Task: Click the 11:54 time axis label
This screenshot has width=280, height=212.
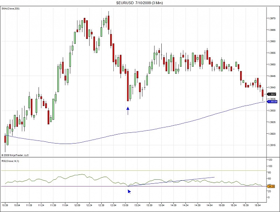Action: 65,205
